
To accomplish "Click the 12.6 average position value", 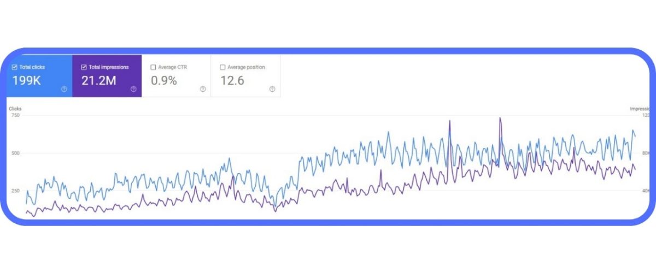I will (232, 81).
